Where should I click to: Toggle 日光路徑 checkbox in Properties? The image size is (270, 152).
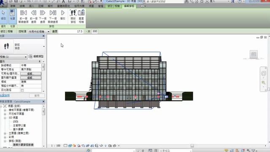(22, 90)
